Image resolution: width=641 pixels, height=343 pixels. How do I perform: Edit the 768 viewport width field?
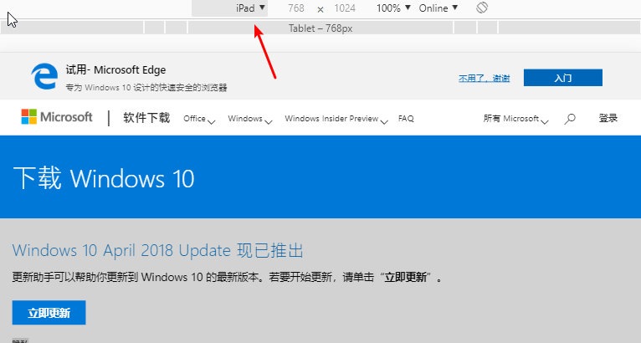click(296, 8)
